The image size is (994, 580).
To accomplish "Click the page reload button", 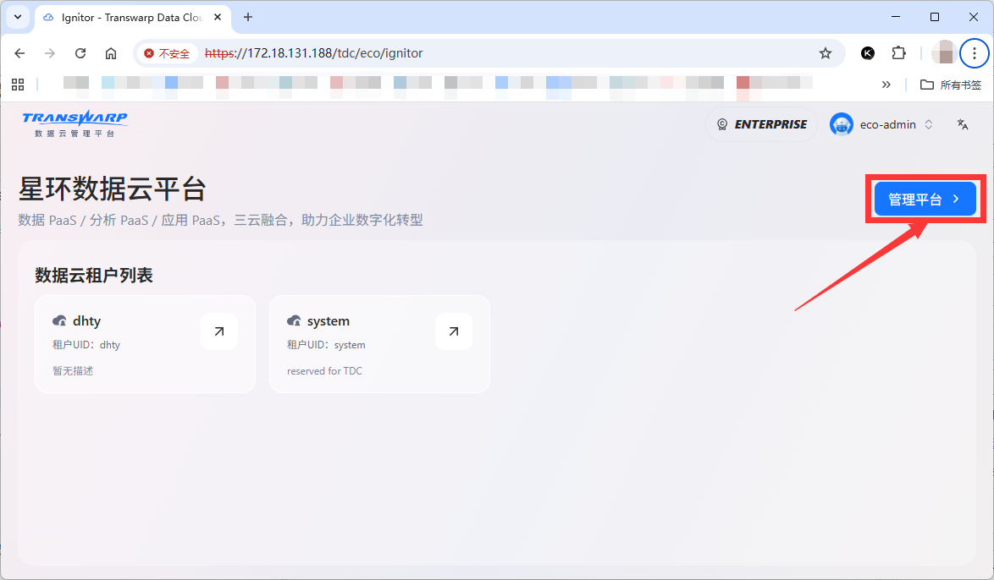I will [80, 52].
